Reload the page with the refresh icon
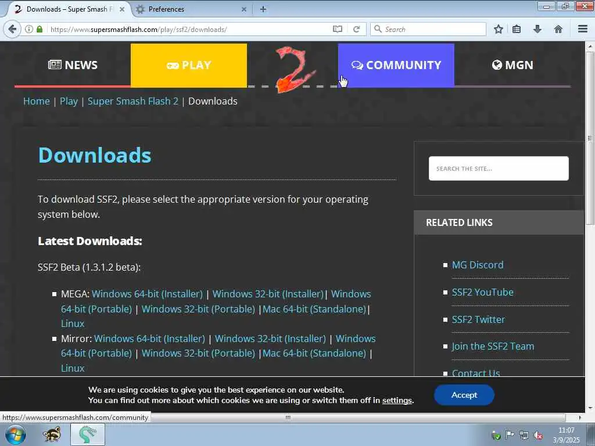 tap(356, 29)
